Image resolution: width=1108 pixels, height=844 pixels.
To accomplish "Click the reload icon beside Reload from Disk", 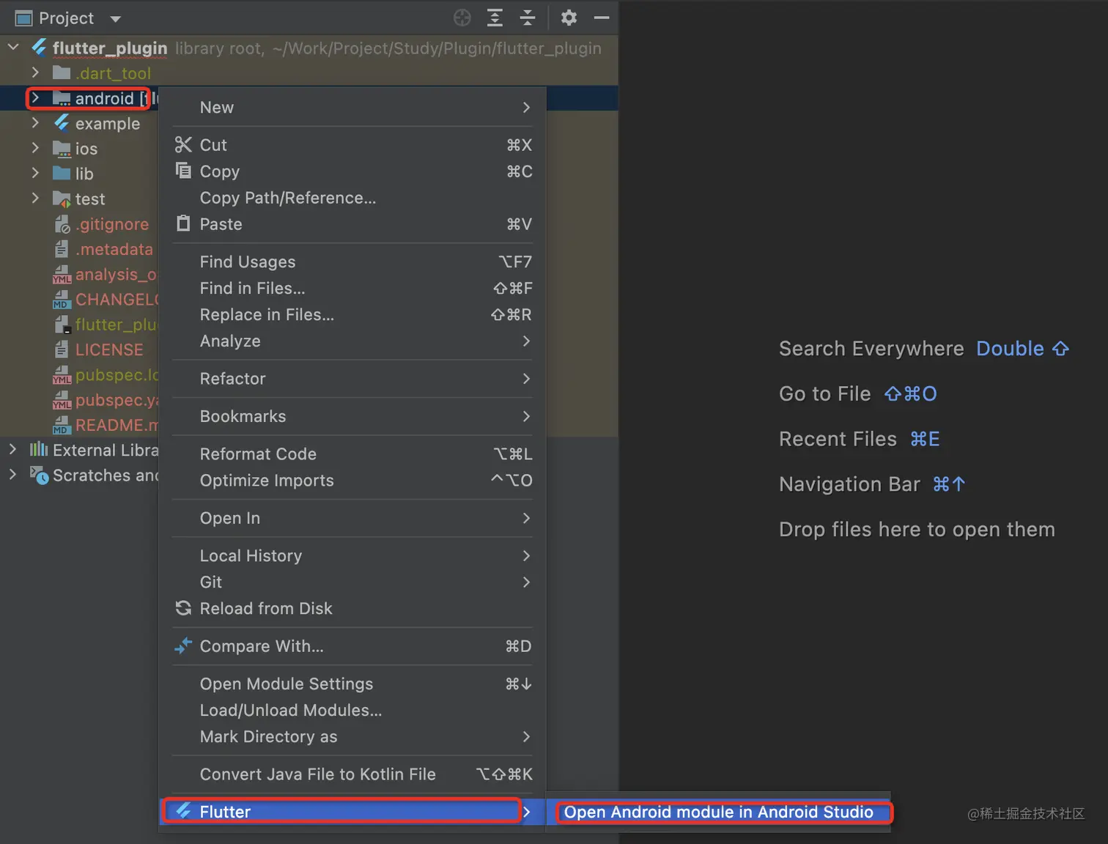I will (x=183, y=608).
